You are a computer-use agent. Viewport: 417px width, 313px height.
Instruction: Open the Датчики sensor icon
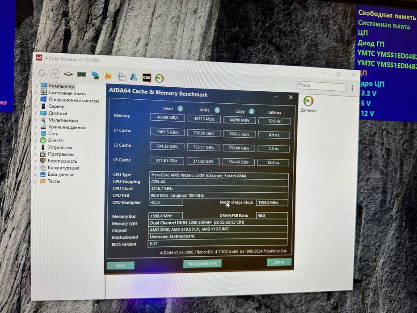(x=308, y=101)
